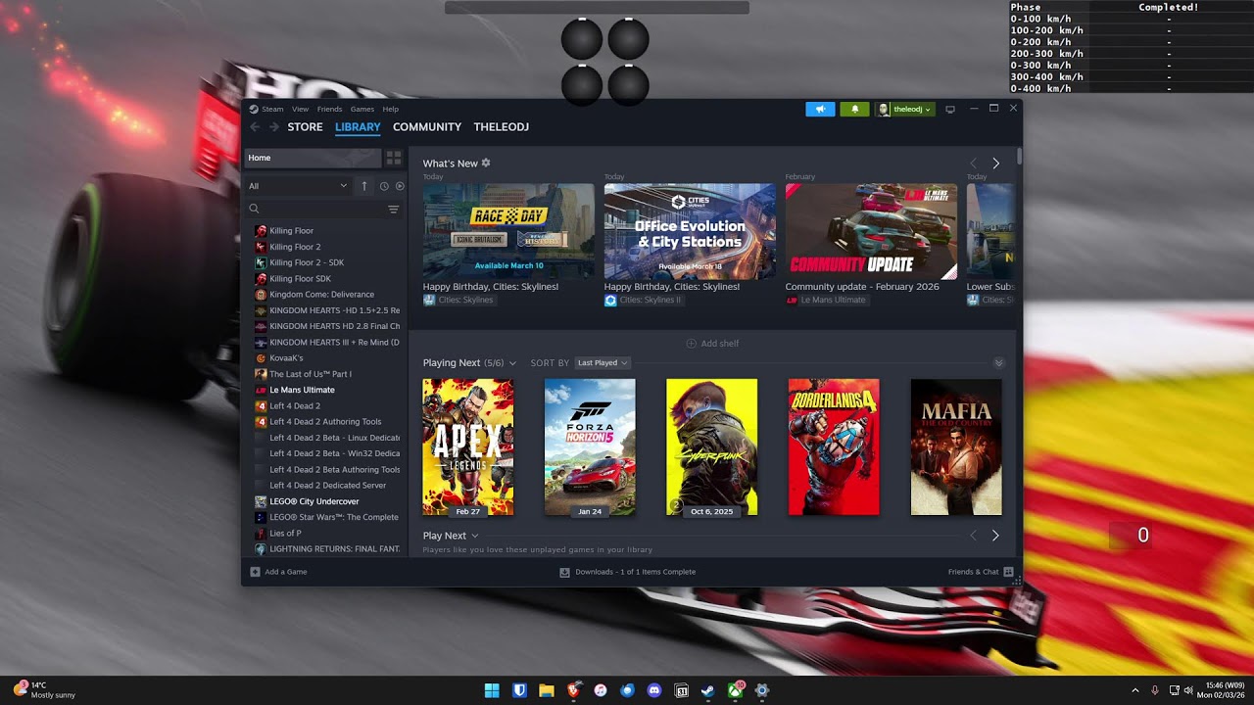Open the Cyberpunk game cover

(x=711, y=447)
